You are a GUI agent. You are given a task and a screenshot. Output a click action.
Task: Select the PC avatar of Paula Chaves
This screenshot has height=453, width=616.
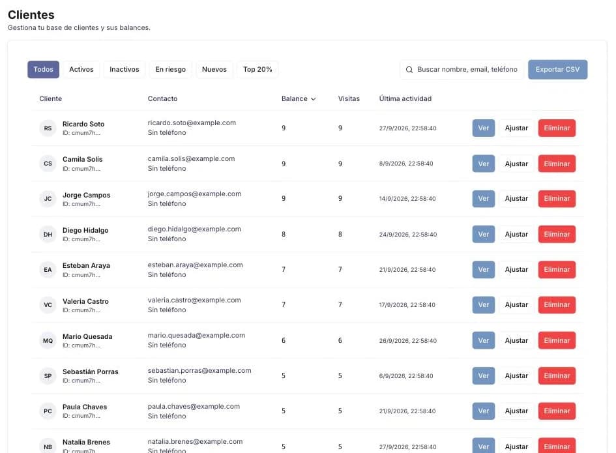click(x=48, y=411)
